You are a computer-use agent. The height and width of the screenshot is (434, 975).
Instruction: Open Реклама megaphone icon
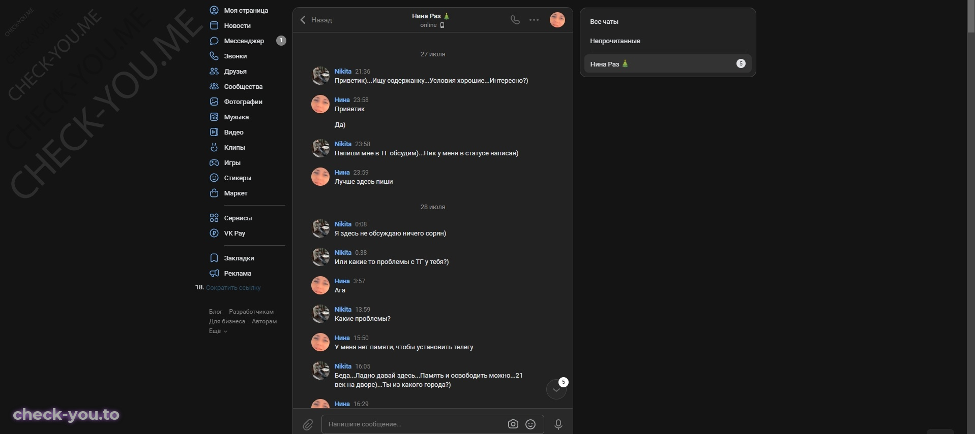click(x=214, y=273)
